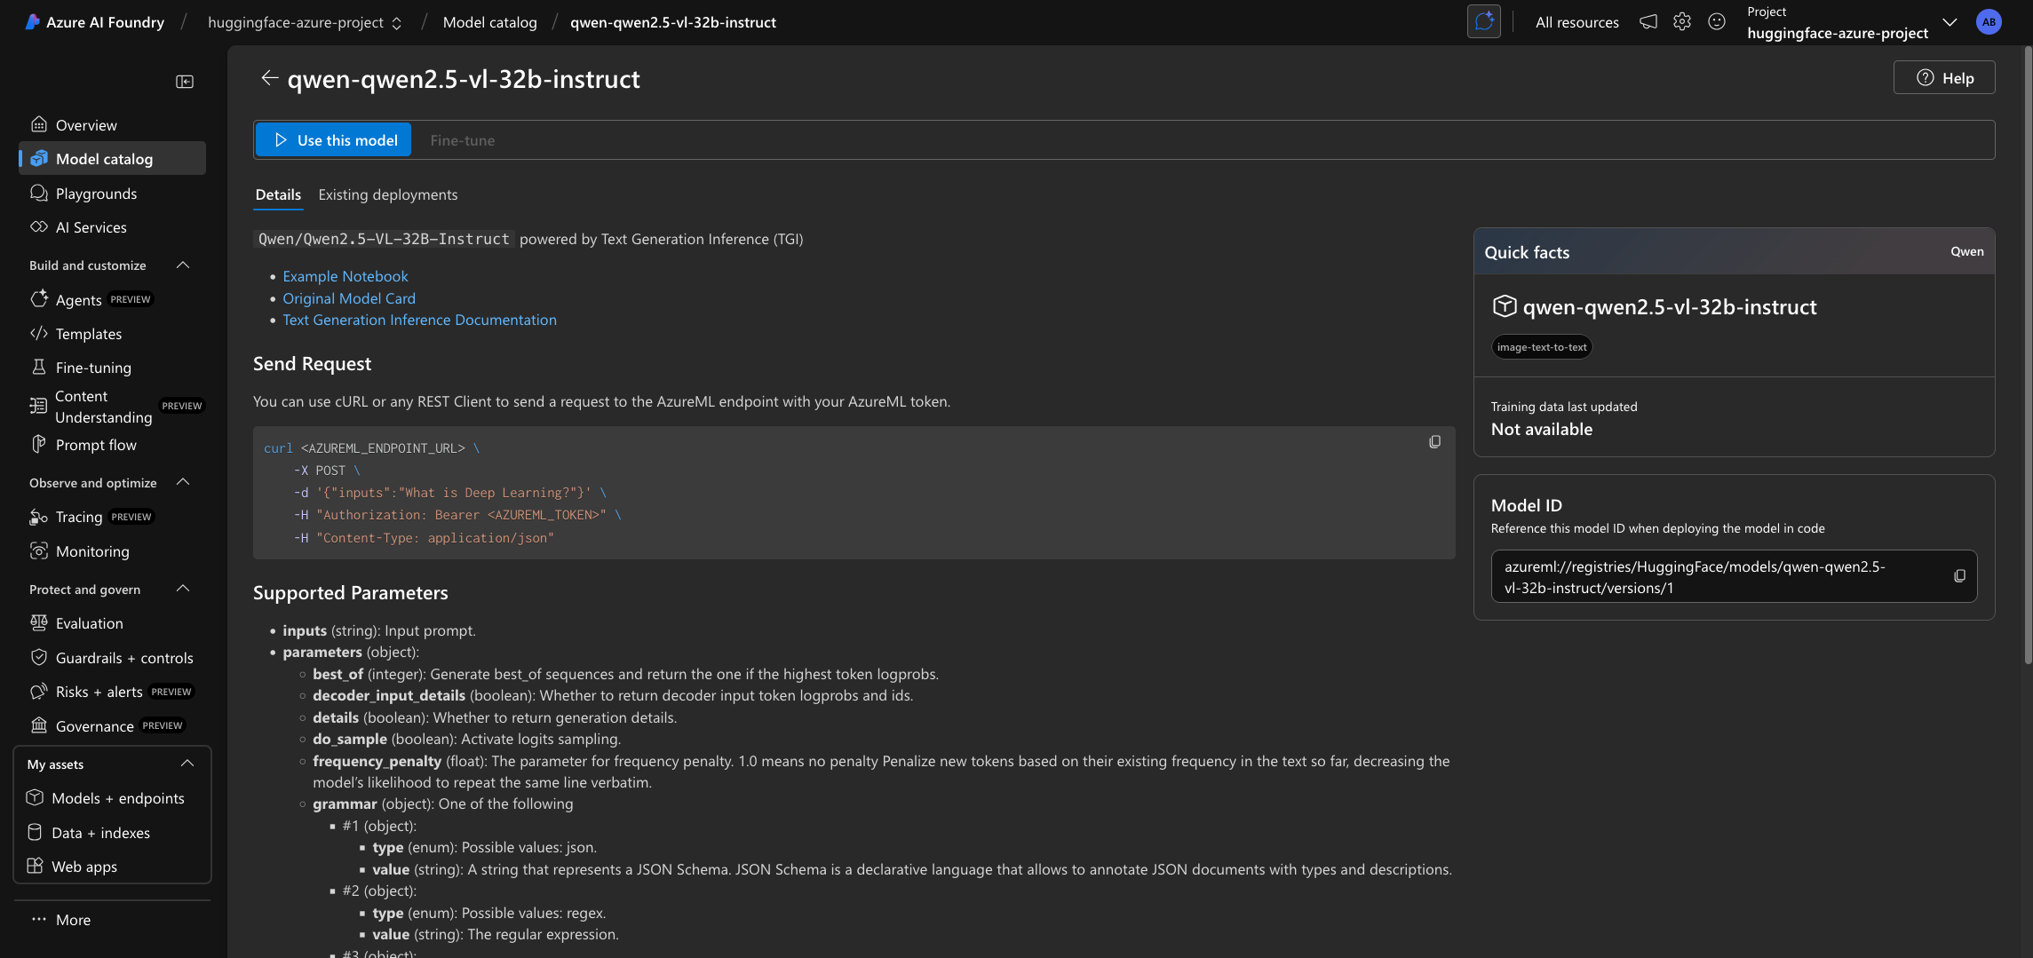The image size is (2033, 958).
Task: Select the Fine-tune tab
Action: click(462, 139)
